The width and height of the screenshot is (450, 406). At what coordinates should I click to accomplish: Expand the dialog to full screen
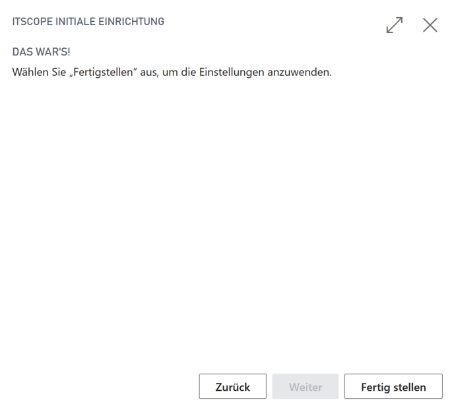395,25
